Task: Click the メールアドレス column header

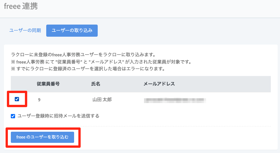Action: click(159, 84)
